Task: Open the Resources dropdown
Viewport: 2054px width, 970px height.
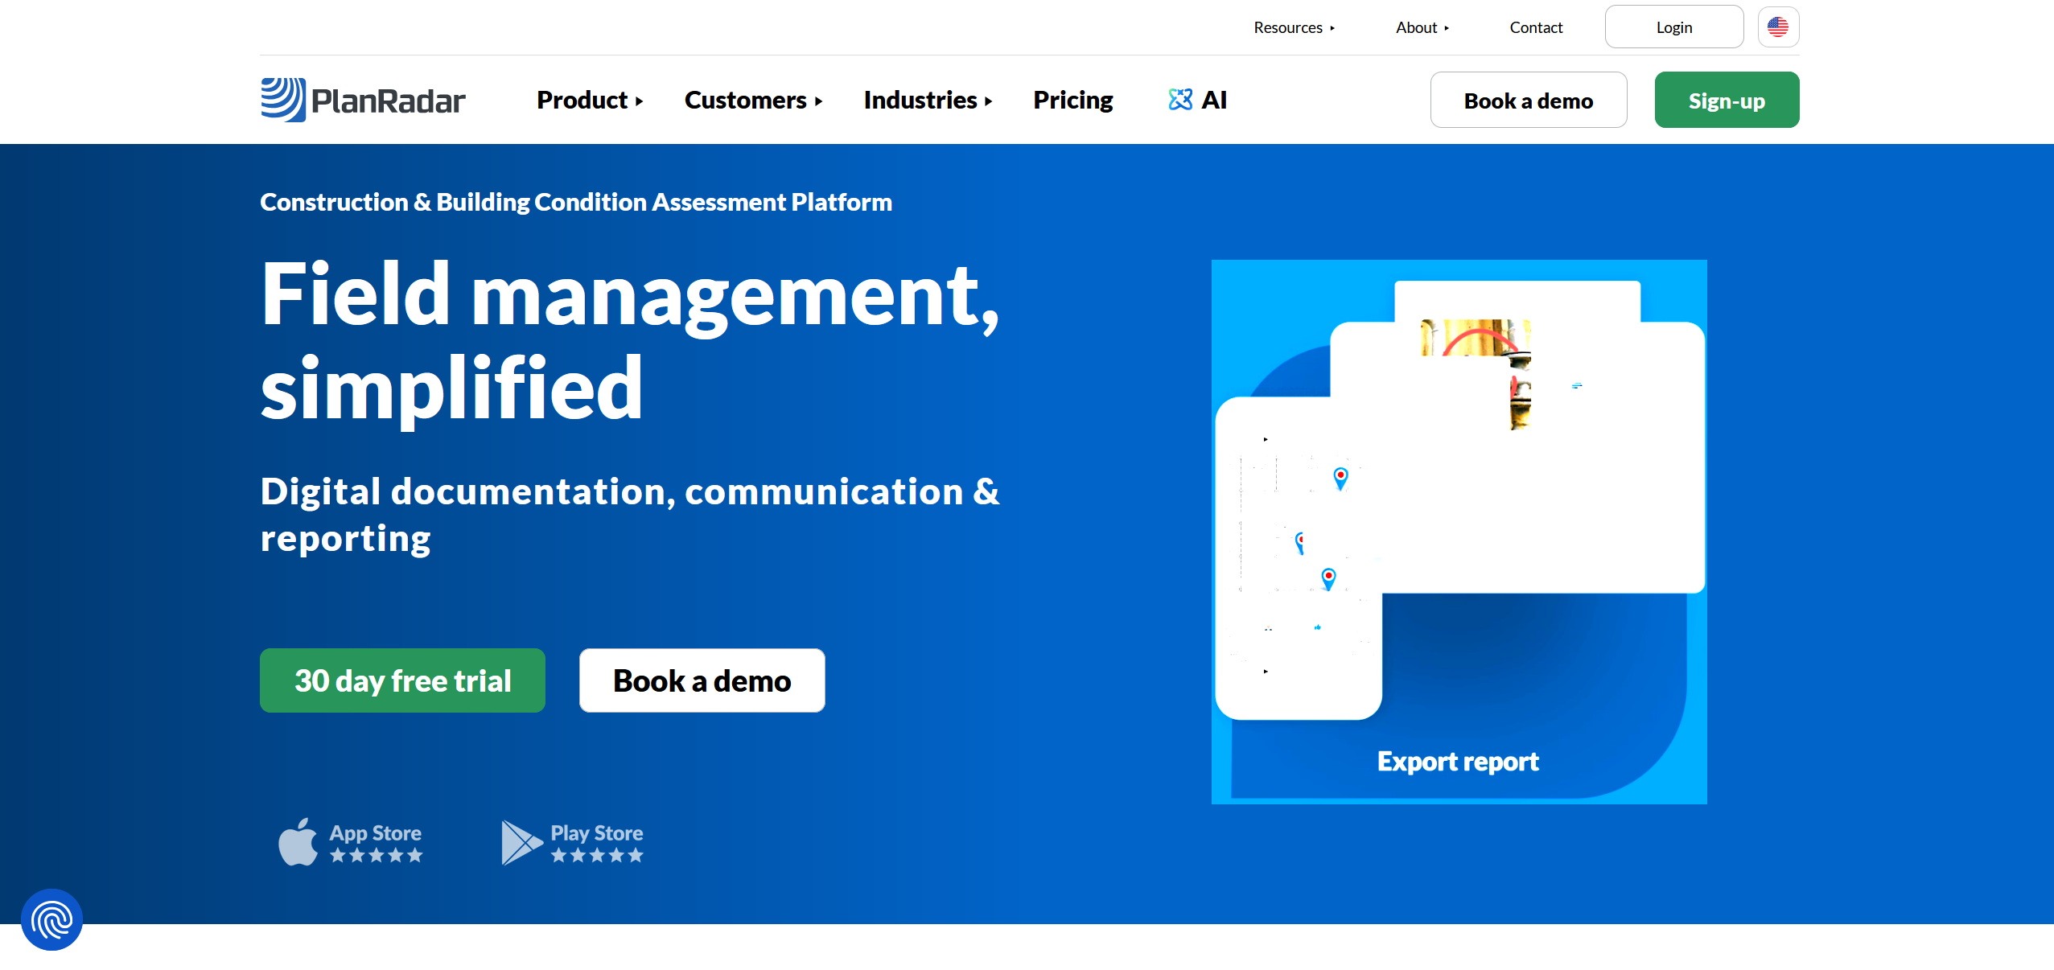Action: click(1293, 28)
